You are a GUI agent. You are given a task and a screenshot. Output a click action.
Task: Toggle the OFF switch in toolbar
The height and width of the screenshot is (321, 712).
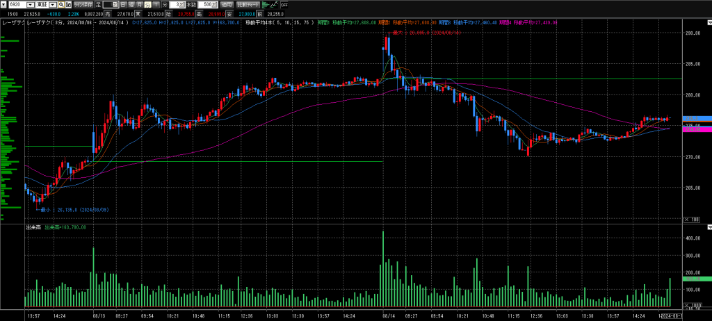(283, 5)
